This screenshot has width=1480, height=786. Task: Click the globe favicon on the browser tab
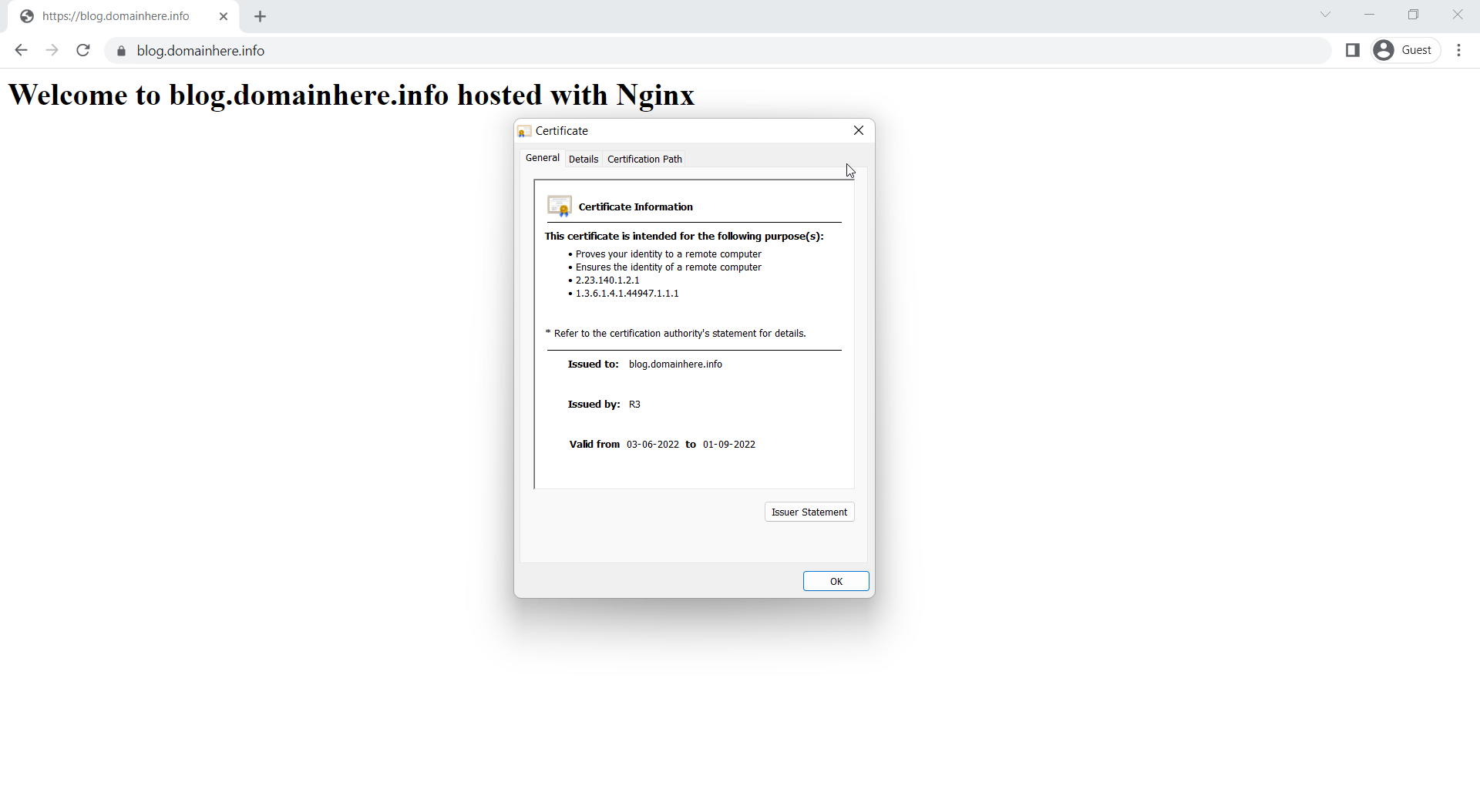coord(27,16)
